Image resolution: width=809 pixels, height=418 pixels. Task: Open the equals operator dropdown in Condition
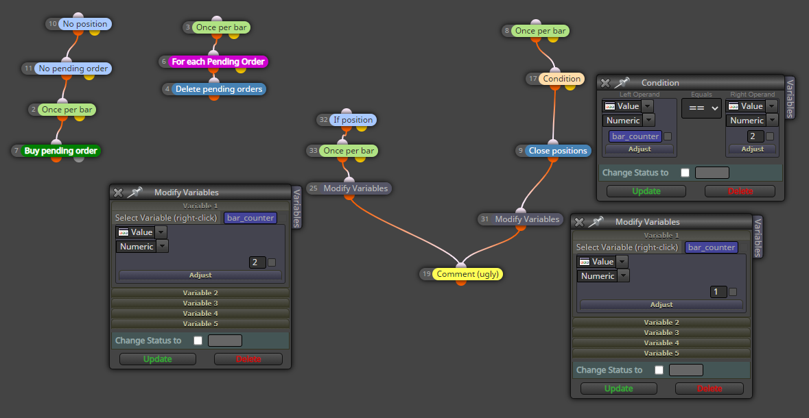(701, 108)
